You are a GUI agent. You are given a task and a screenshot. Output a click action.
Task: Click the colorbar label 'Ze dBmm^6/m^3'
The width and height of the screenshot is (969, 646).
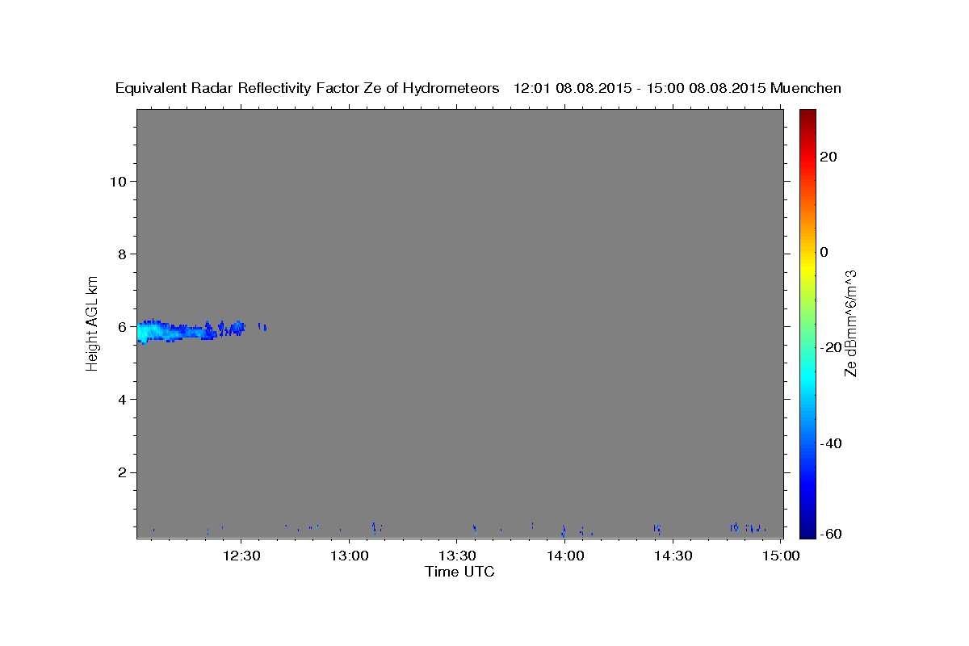[849, 323]
